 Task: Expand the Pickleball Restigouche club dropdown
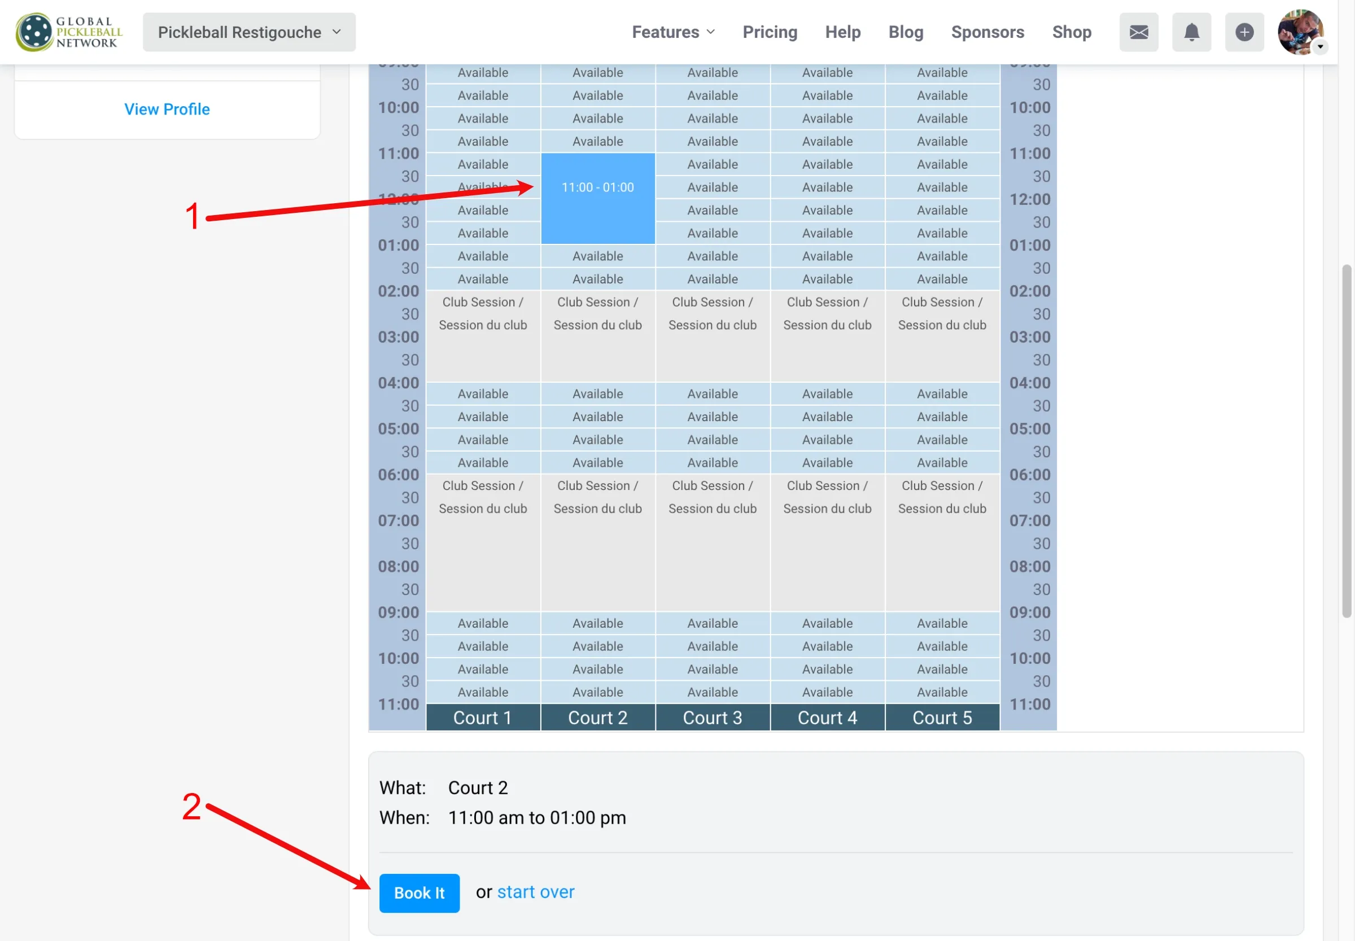point(249,32)
